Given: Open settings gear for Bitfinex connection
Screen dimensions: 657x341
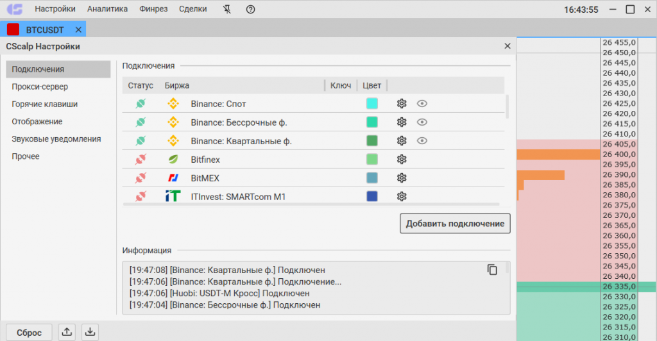Looking at the screenshot, I should point(402,160).
